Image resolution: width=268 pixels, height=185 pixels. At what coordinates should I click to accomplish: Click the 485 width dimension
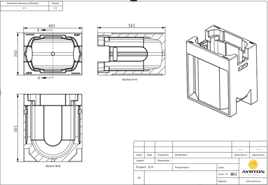(52, 26)
